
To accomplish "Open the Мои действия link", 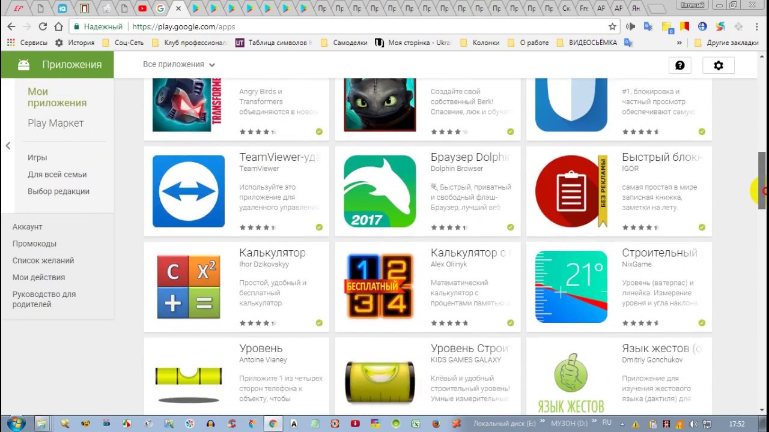I will click(38, 277).
